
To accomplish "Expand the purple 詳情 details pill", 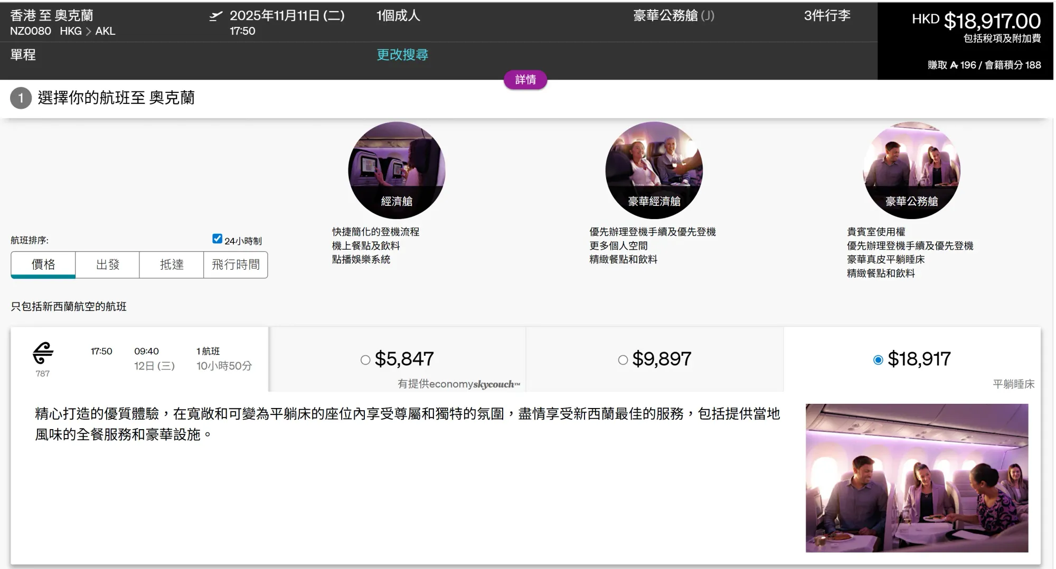I will (x=525, y=80).
